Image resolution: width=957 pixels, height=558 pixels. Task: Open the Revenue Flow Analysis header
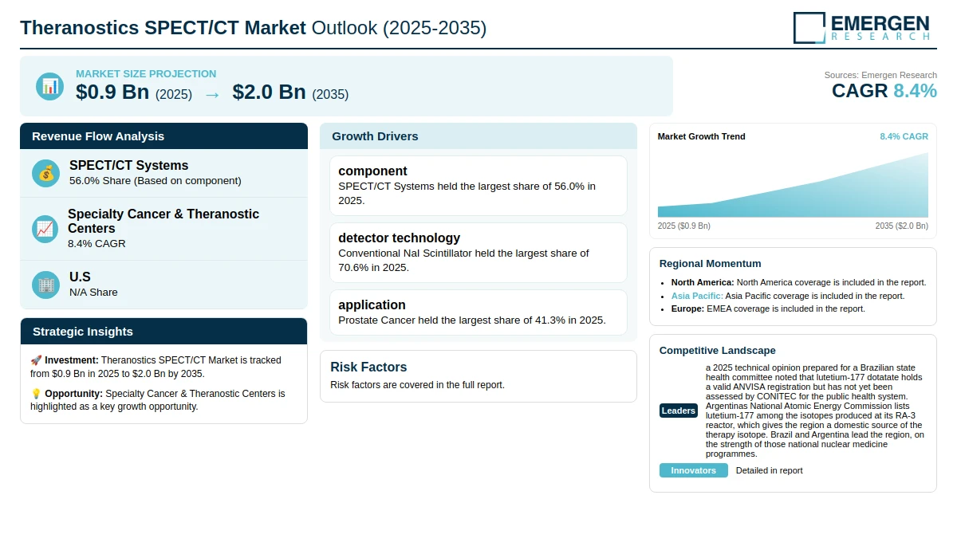163,136
